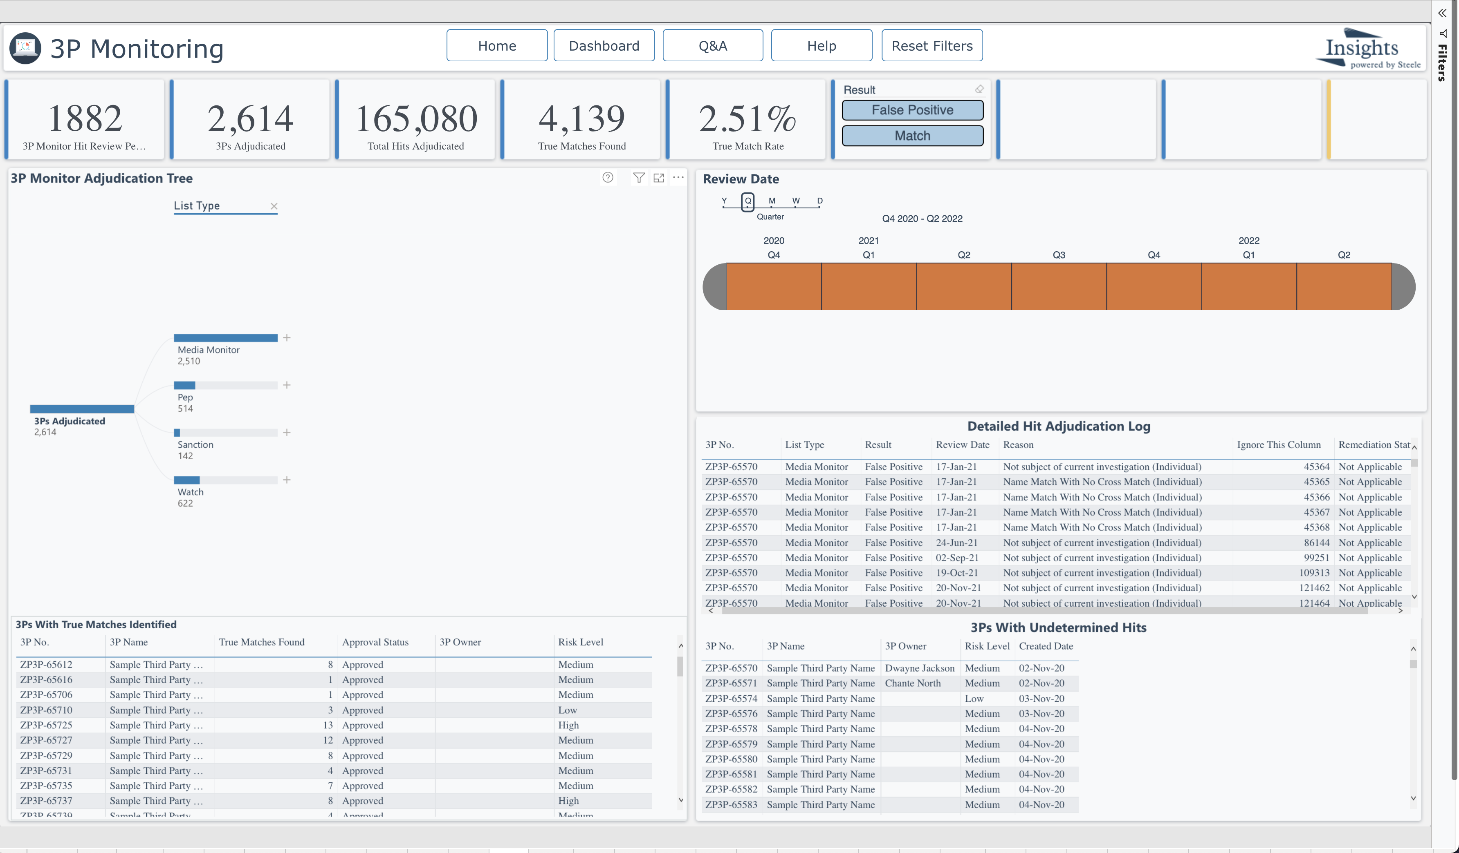The image size is (1459, 853).
Task: Click the filter funnel icon on Adjudication Tree
Action: pos(639,178)
